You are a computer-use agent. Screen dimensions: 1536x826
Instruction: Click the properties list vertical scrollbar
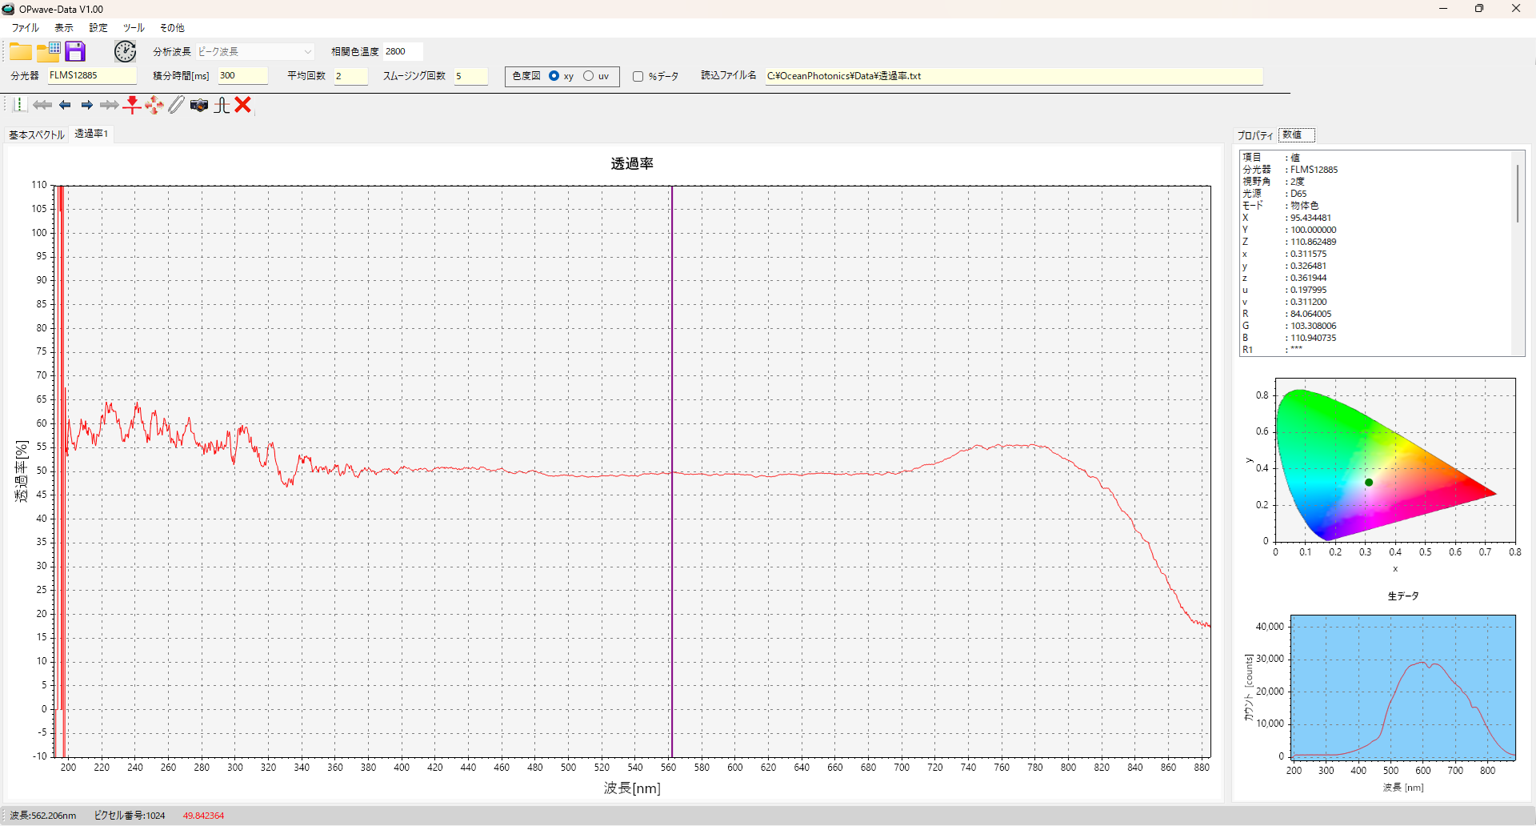(1517, 193)
